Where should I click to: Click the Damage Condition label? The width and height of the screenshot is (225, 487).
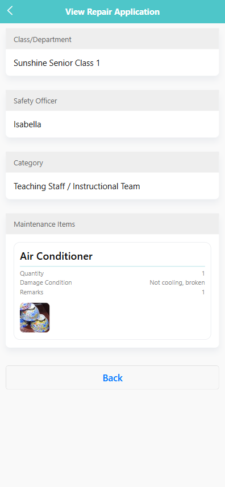coord(46,282)
